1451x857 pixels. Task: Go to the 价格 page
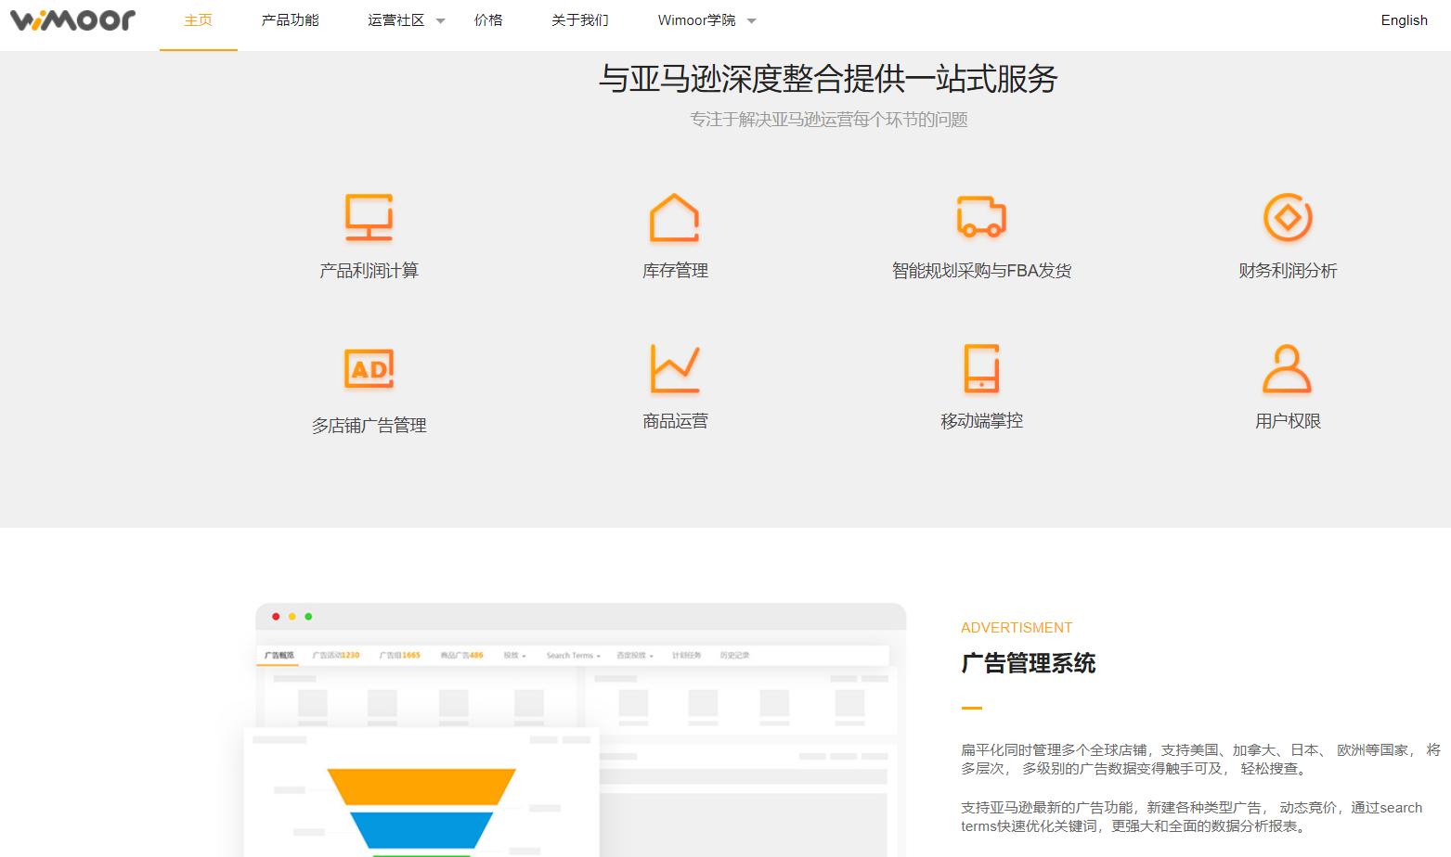point(488,19)
